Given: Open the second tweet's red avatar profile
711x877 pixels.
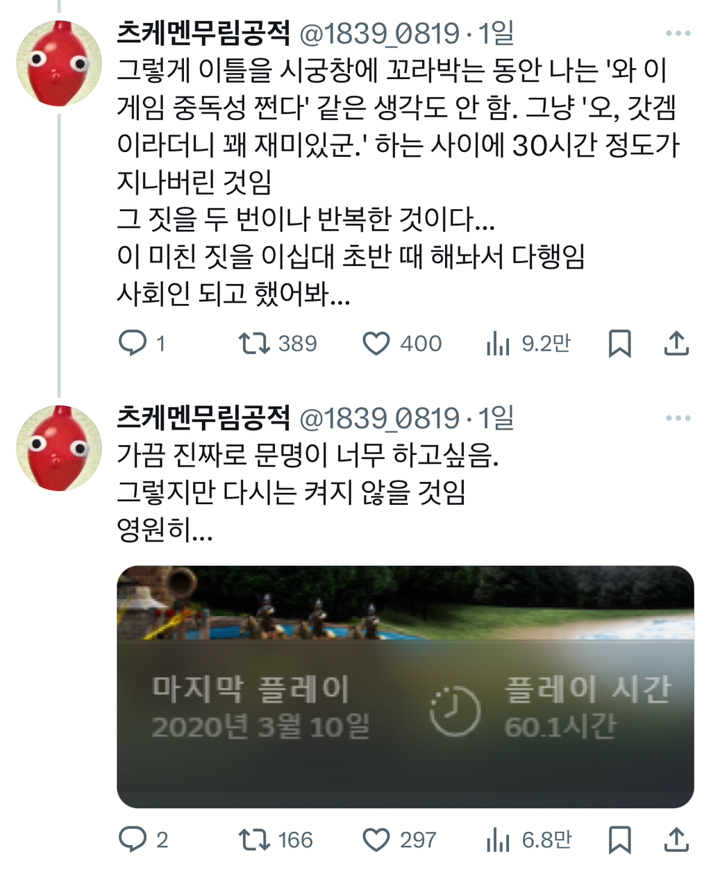Looking at the screenshot, I should [x=59, y=448].
